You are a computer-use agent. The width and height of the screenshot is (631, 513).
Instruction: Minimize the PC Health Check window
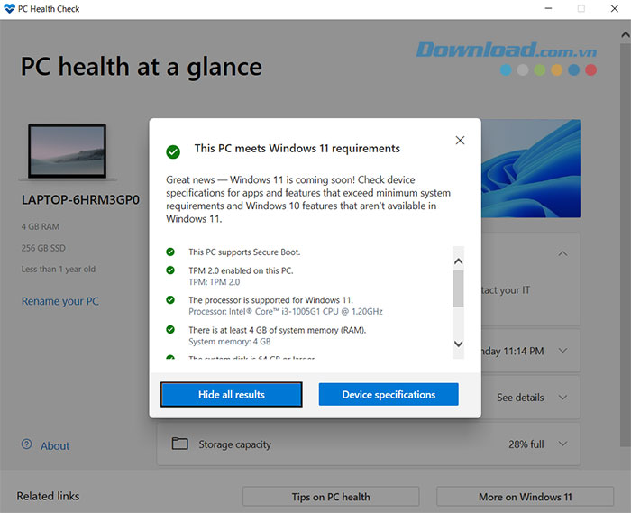(548, 8)
